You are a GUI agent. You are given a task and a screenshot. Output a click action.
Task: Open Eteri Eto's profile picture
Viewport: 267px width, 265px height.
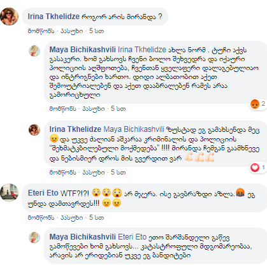9,192
